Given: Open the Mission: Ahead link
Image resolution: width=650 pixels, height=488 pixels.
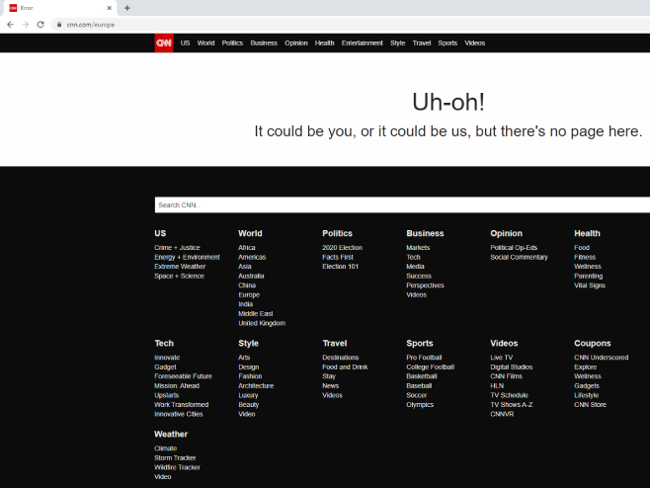Looking at the screenshot, I should coord(177,386).
